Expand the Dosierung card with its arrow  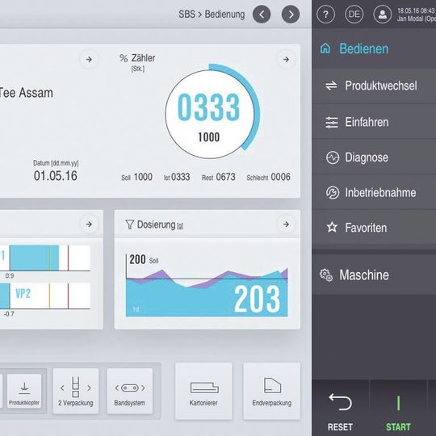coord(286,224)
